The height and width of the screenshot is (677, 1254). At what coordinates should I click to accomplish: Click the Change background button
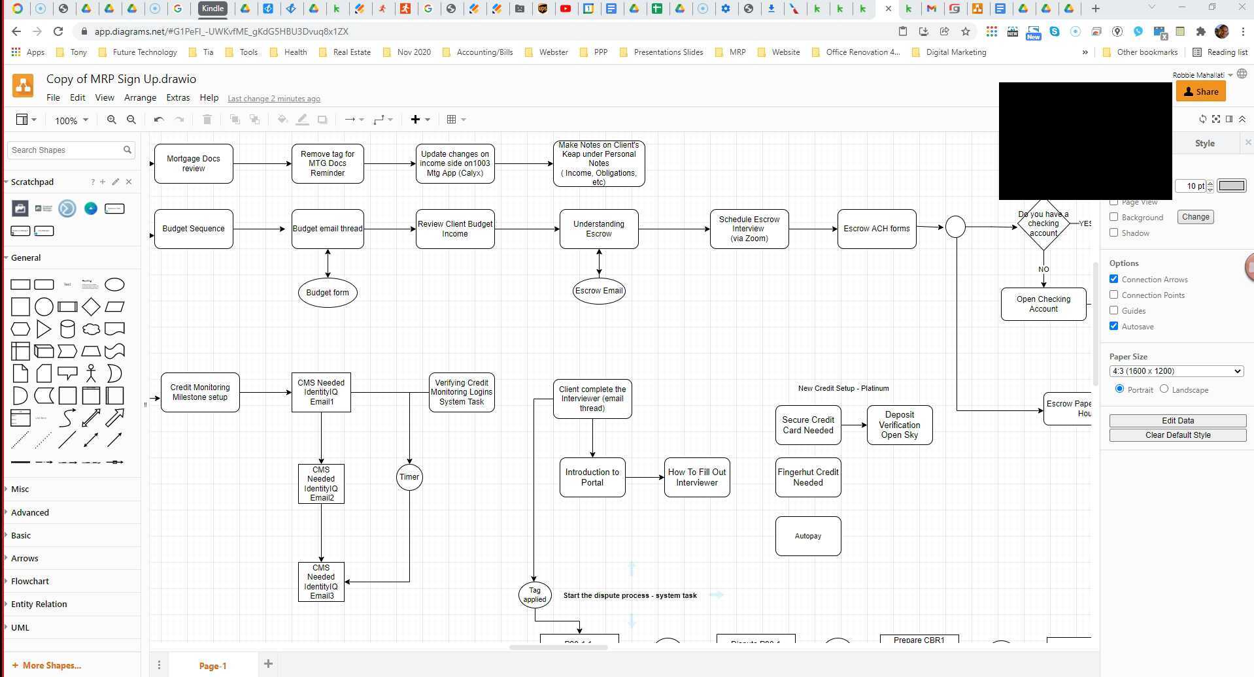(x=1195, y=216)
